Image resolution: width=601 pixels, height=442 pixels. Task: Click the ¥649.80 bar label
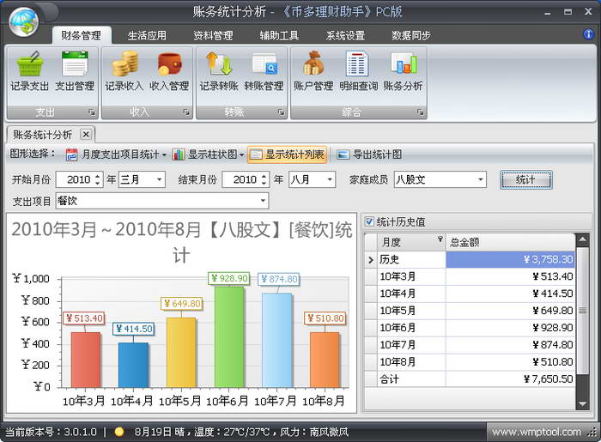tap(182, 304)
